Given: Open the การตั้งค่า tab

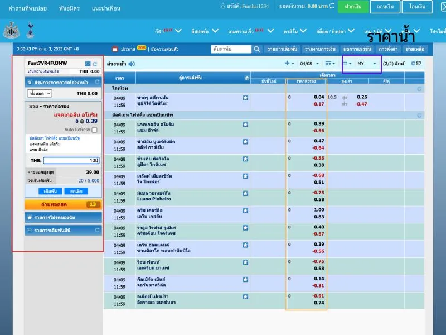Looking at the screenshot, I should (388, 49).
